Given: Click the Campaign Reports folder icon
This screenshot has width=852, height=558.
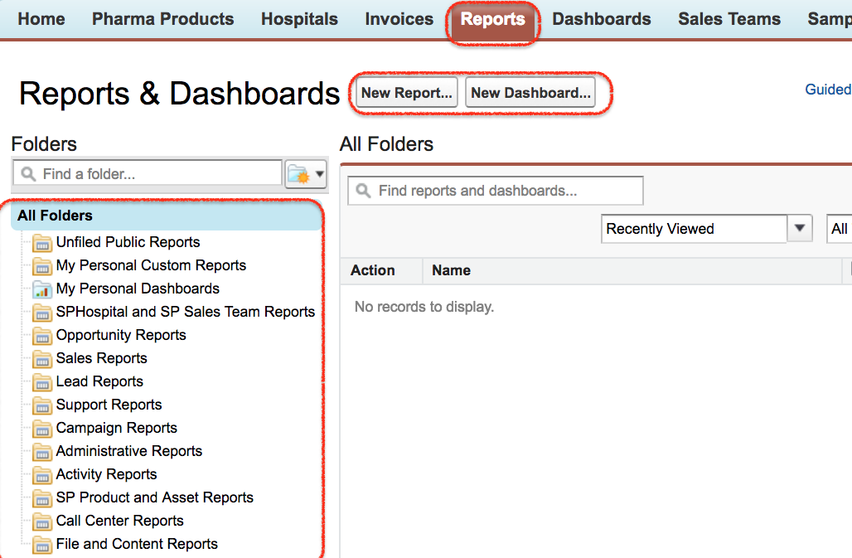Looking at the screenshot, I should pos(41,429).
